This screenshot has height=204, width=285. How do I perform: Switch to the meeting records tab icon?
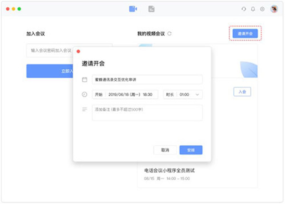152,9
